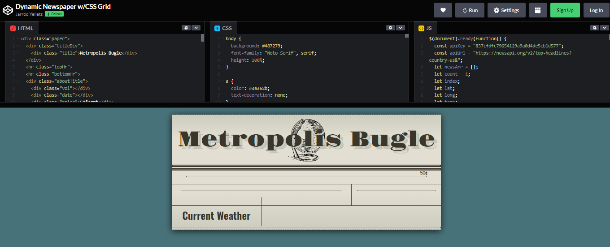Screen dimensions: 610x247
Task: Click the background: #487279 CSS line
Action: coord(257,46)
